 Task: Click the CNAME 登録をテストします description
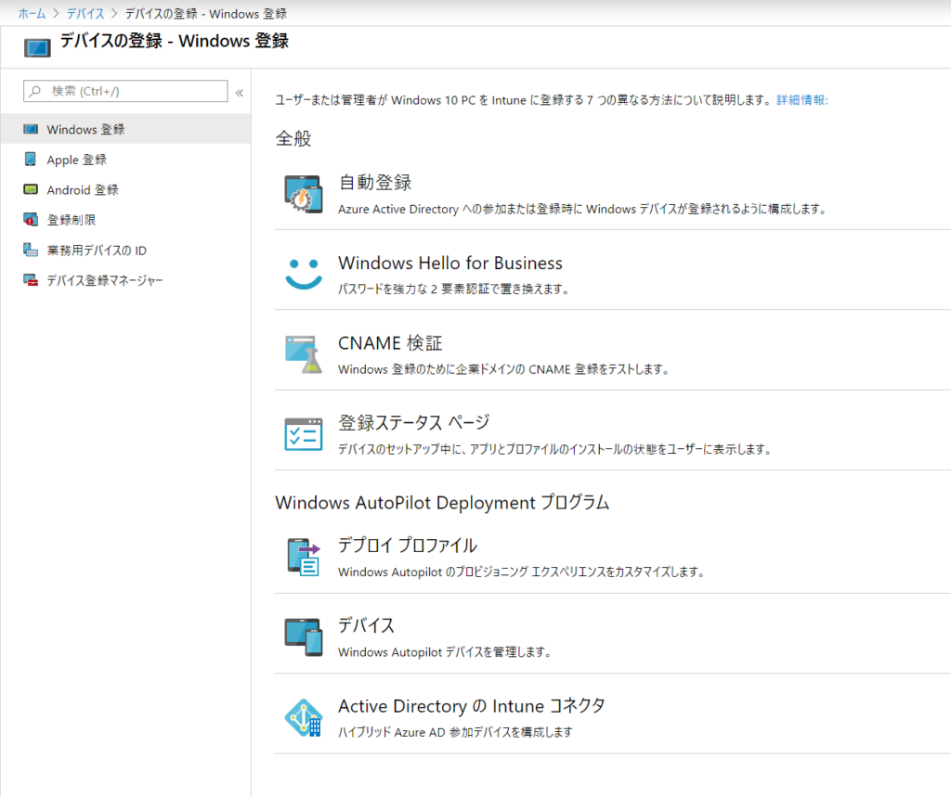[x=503, y=369]
